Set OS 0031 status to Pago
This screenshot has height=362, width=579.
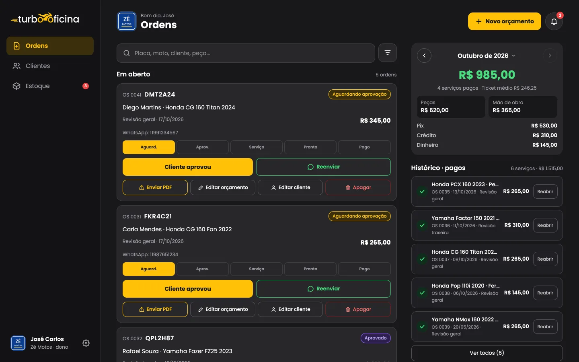(x=364, y=269)
